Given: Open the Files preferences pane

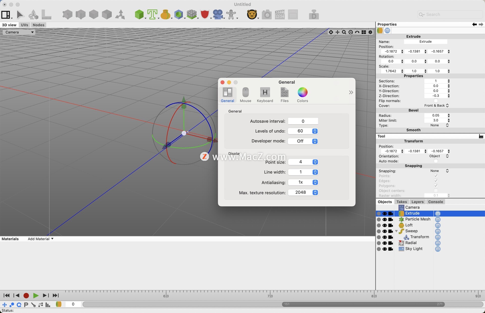Looking at the screenshot, I should coord(284,95).
